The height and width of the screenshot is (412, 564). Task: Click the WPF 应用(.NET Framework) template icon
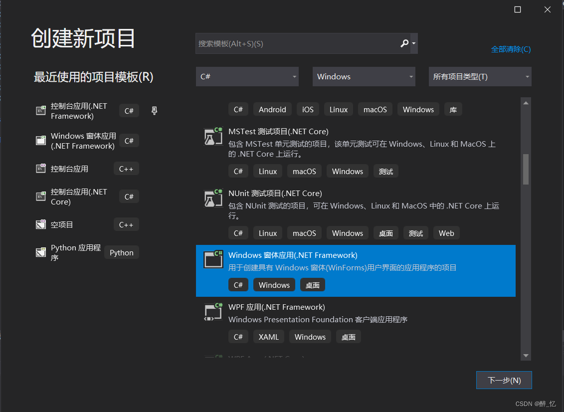point(213,311)
